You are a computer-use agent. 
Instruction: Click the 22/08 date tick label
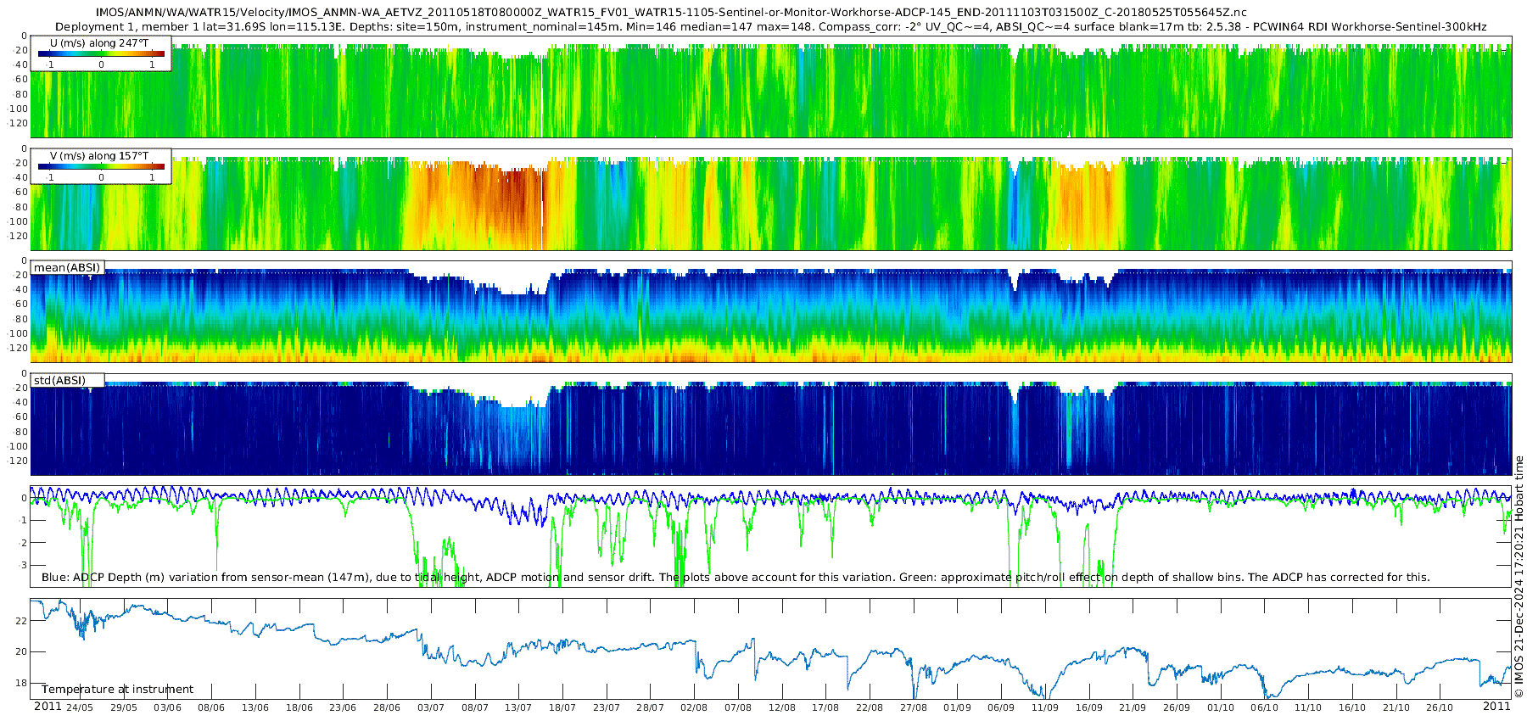[870, 707]
